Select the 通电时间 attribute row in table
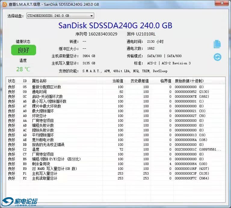 (115, 92)
